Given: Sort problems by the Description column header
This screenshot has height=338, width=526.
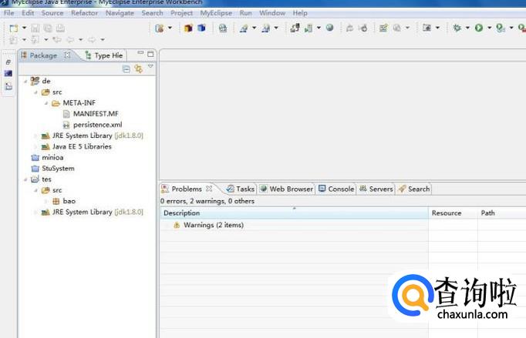Looking at the screenshot, I should tap(182, 213).
